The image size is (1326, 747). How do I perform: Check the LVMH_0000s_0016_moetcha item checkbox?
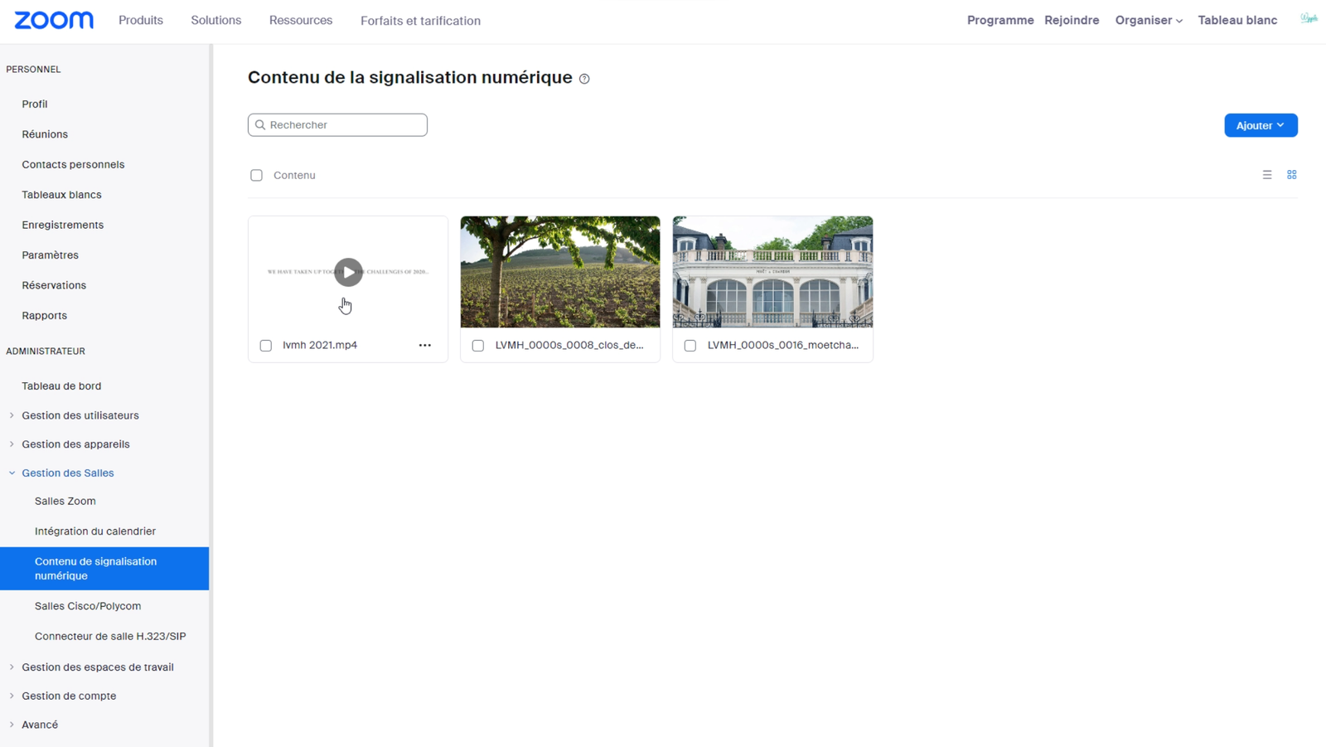tap(690, 346)
